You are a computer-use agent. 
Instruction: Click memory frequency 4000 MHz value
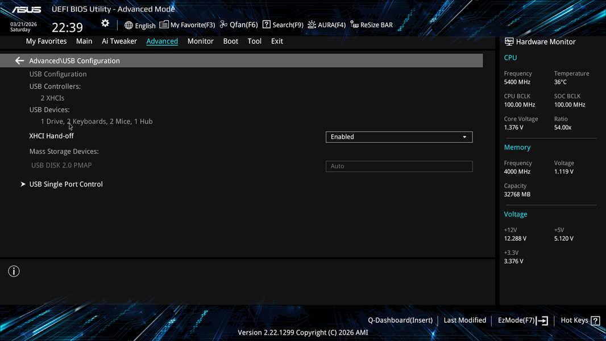point(517,172)
